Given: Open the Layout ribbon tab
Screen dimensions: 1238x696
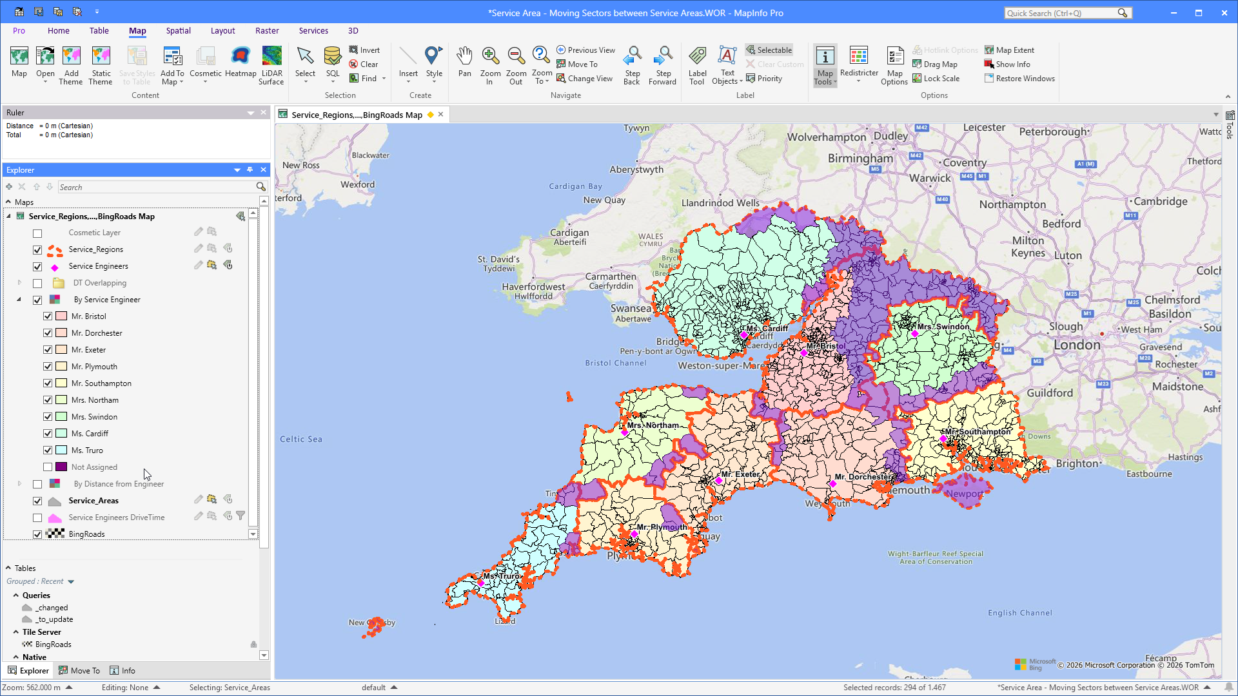Looking at the screenshot, I should [x=222, y=30].
